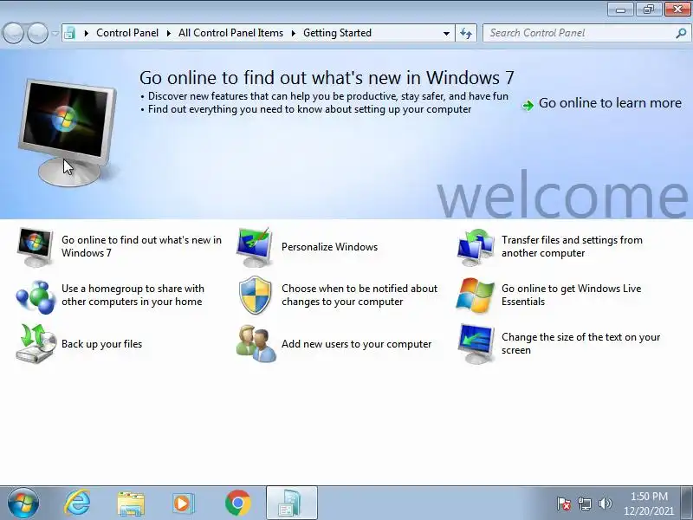
Task: Launch Internet Explorer from the taskbar
Action: point(77,503)
